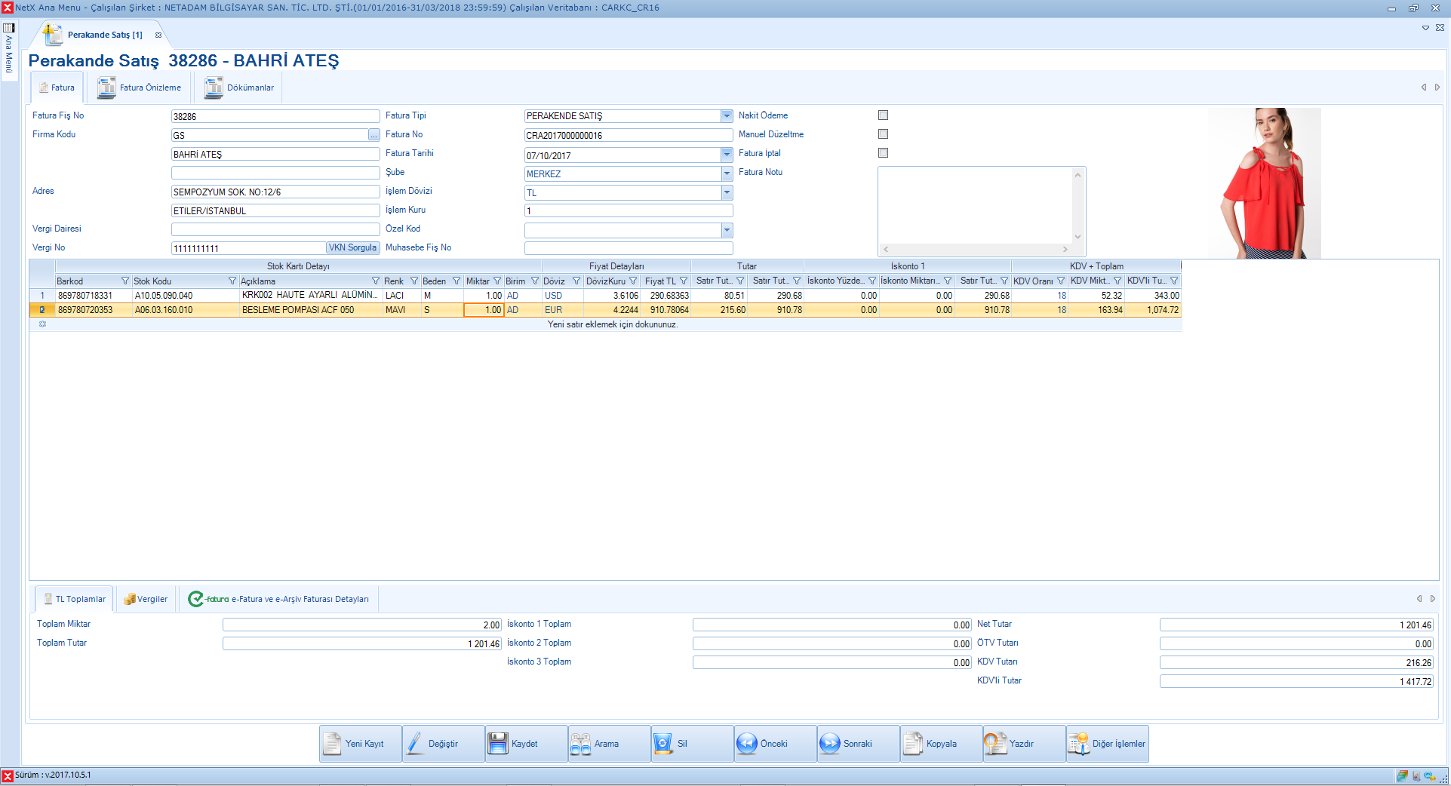Switch to the Fatura Önizleme tab

pyautogui.click(x=140, y=88)
